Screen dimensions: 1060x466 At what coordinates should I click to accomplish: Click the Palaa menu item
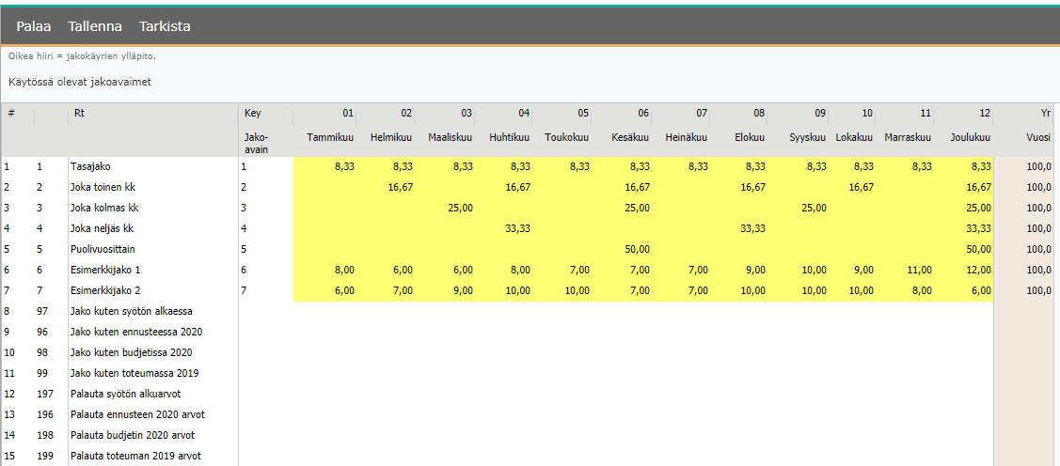pos(34,26)
